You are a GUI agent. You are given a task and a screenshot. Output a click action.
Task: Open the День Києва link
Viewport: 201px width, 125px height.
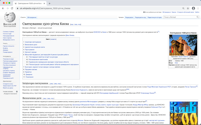70,35
